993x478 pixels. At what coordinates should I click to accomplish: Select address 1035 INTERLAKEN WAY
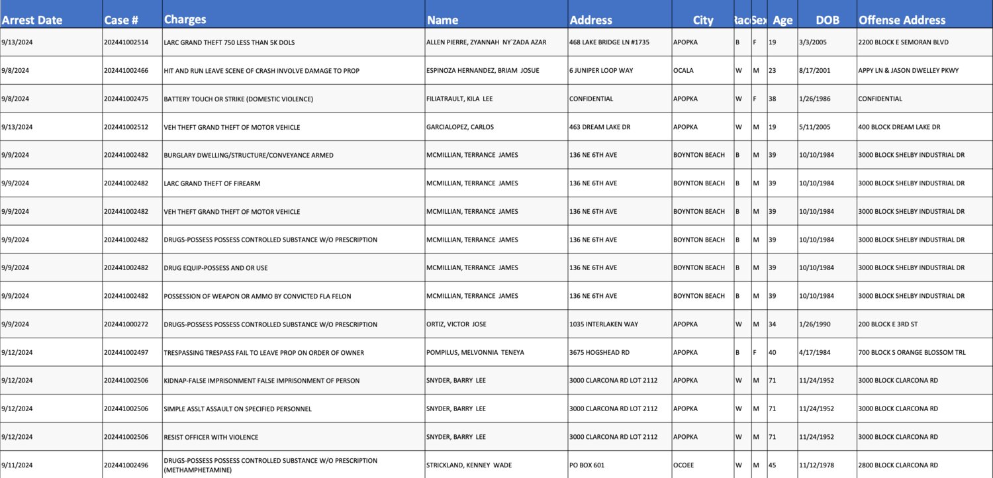pyautogui.click(x=620, y=324)
